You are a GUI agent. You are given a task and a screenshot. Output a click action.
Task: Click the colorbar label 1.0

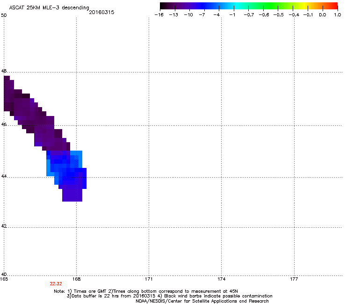338,15
